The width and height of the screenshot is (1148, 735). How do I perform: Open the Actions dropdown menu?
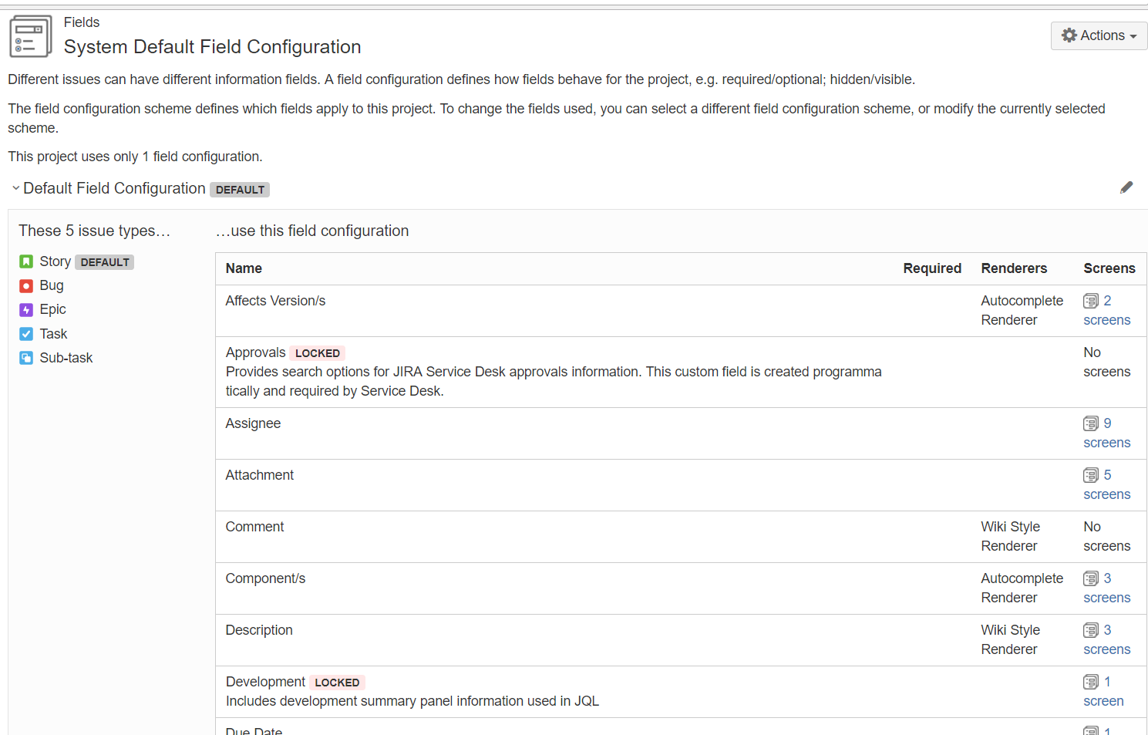(1099, 35)
